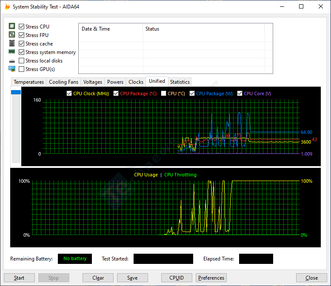
Task: Switch to the Temperatures tab
Action: click(x=29, y=82)
